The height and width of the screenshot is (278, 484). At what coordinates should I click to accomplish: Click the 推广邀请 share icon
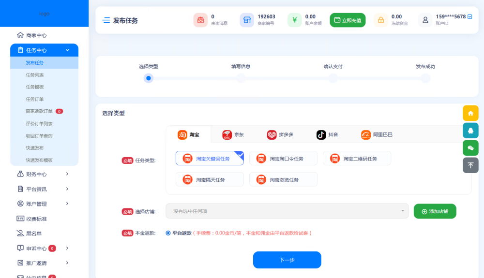click(x=20, y=263)
